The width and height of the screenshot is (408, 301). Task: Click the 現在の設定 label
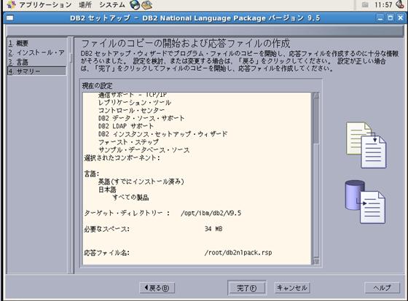tap(98, 86)
